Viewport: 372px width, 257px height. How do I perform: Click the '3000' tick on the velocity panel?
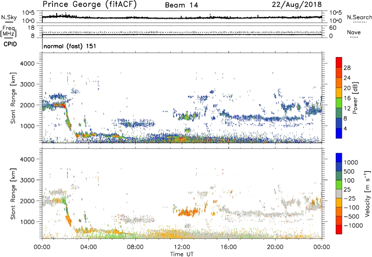click(x=27, y=180)
